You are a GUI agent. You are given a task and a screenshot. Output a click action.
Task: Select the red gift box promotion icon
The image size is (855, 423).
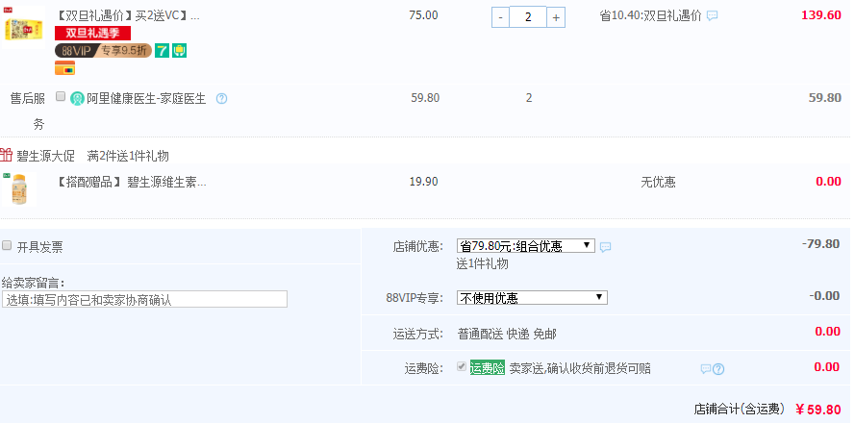(6, 155)
